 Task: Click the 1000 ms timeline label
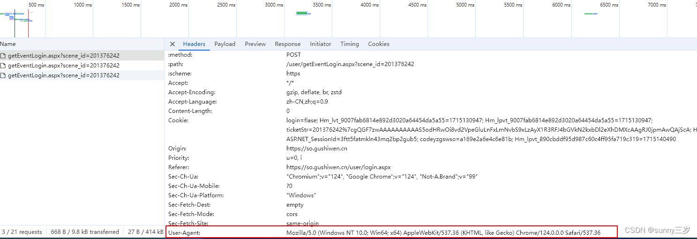click(83, 5)
